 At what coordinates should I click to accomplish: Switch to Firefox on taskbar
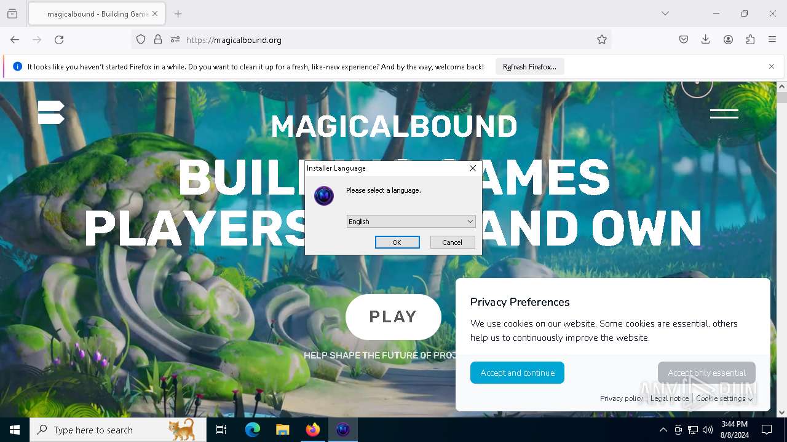click(313, 430)
